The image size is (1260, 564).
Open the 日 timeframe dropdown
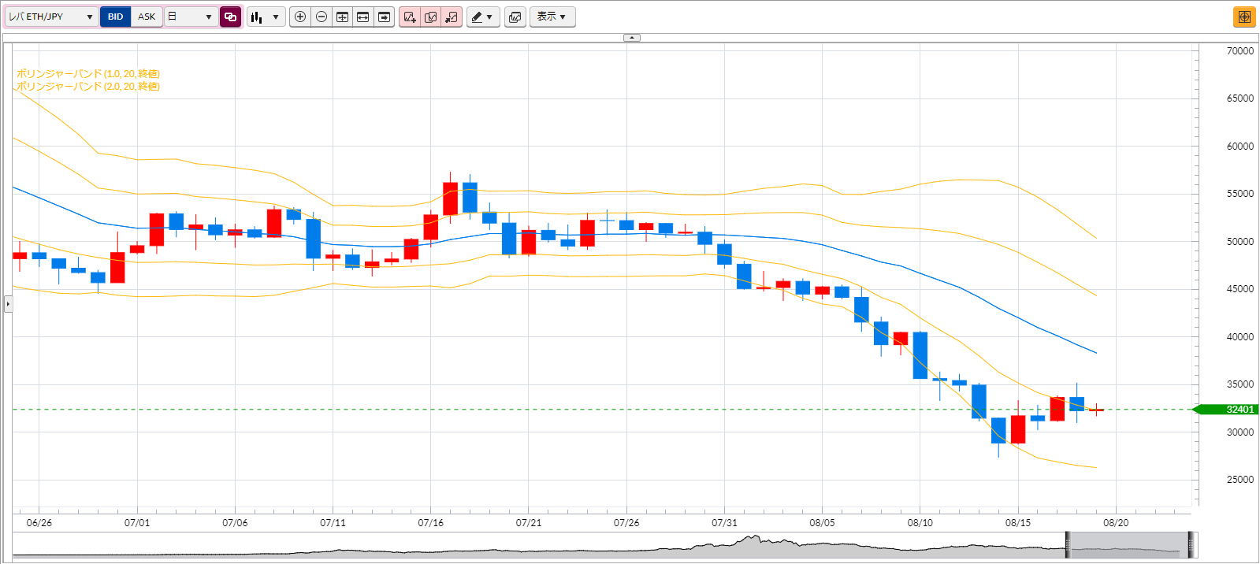[191, 17]
